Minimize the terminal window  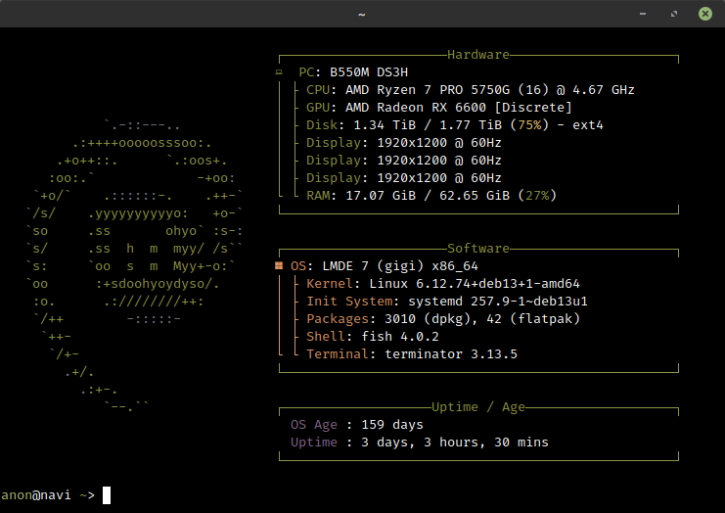pos(642,14)
